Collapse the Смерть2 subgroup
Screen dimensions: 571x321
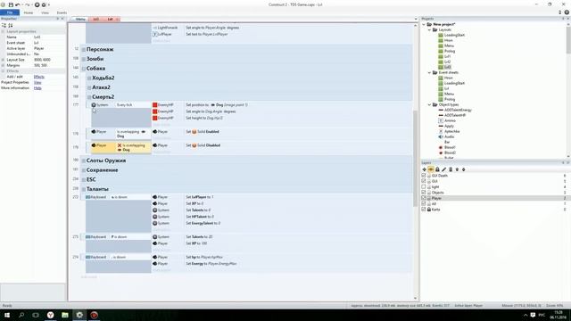coord(89,97)
